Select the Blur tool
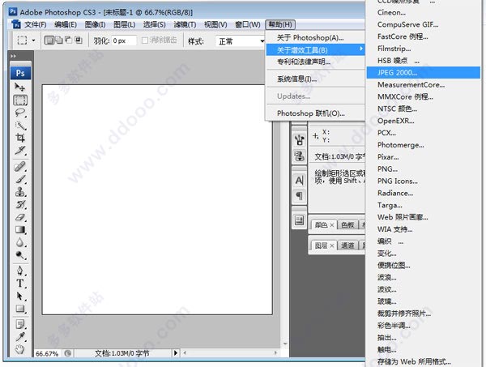 tap(20, 242)
